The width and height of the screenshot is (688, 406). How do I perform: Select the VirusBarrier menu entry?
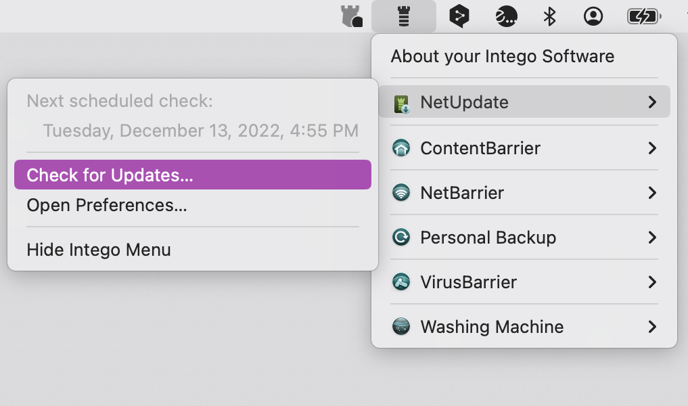tap(468, 282)
